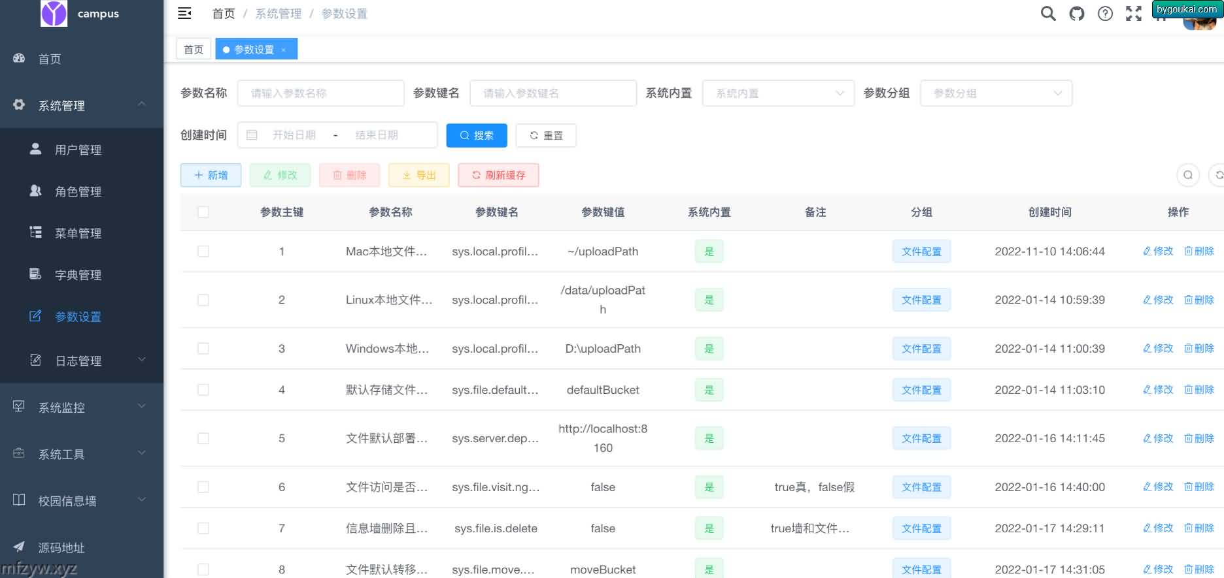Check the checkbox for row 1
This screenshot has width=1224, height=578.
pos(203,251)
